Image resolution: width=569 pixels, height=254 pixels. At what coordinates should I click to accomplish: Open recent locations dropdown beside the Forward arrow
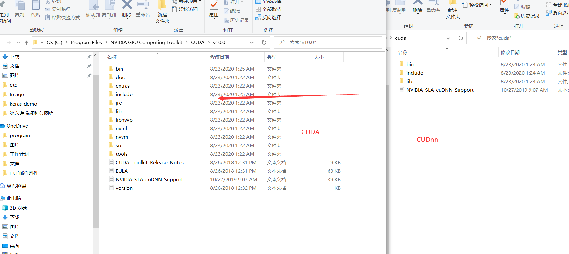tap(18, 43)
